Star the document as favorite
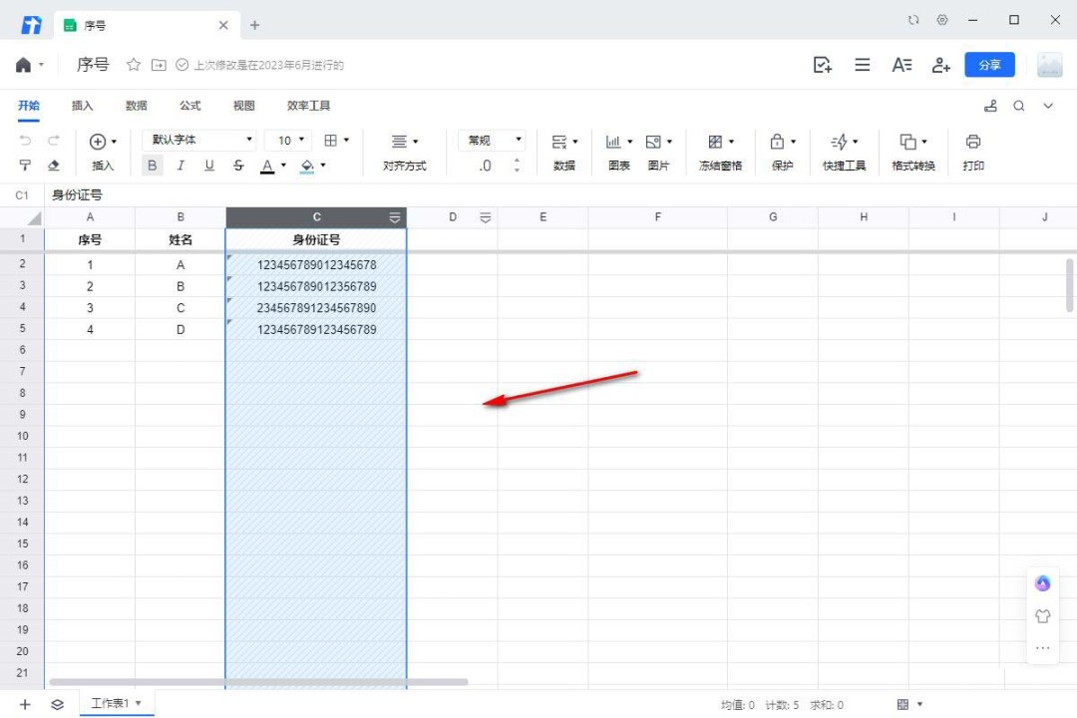1077x718 pixels. (x=134, y=65)
